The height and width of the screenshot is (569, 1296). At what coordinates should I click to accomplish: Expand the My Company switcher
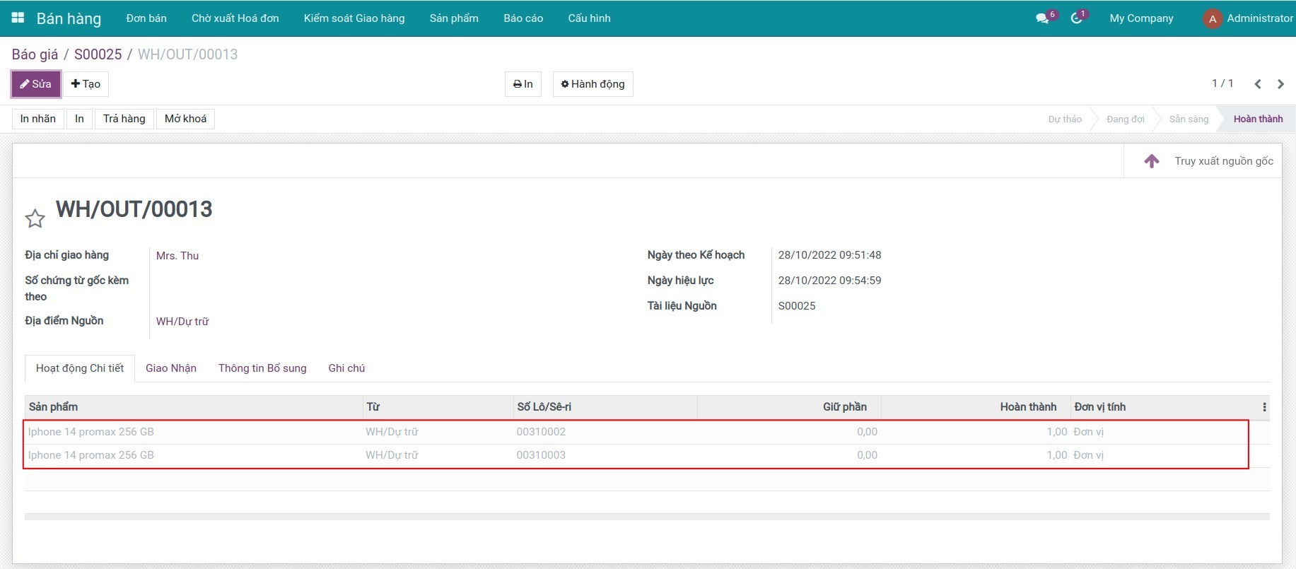tap(1141, 18)
